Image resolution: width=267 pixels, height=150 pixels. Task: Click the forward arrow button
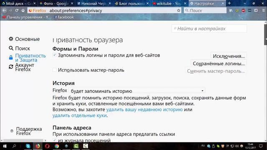coord(10,10)
